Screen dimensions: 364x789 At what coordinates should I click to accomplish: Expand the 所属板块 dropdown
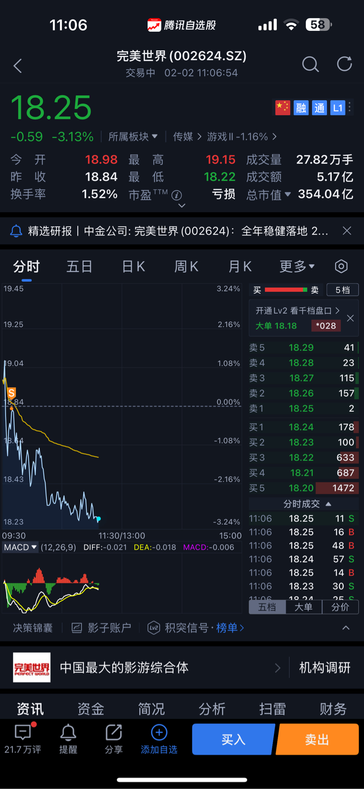(133, 136)
